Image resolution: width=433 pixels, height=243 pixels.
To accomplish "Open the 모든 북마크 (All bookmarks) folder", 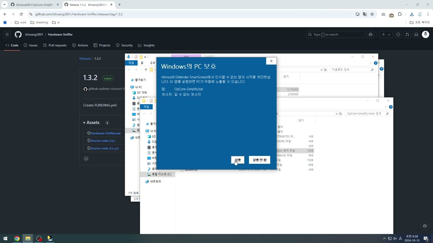I will point(419,23).
